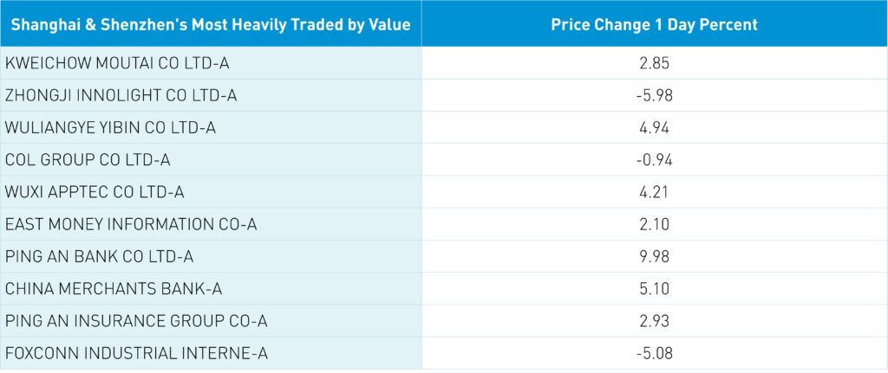Click the -5.08 price change value
Viewport: 888px width, 373px height.
[654, 353]
